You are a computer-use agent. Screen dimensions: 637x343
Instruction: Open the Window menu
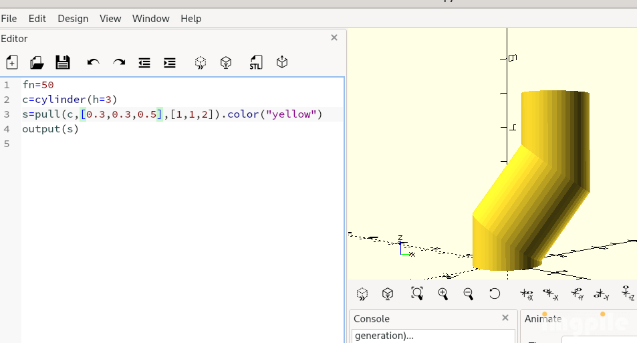pyautogui.click(x=150, y=19)
